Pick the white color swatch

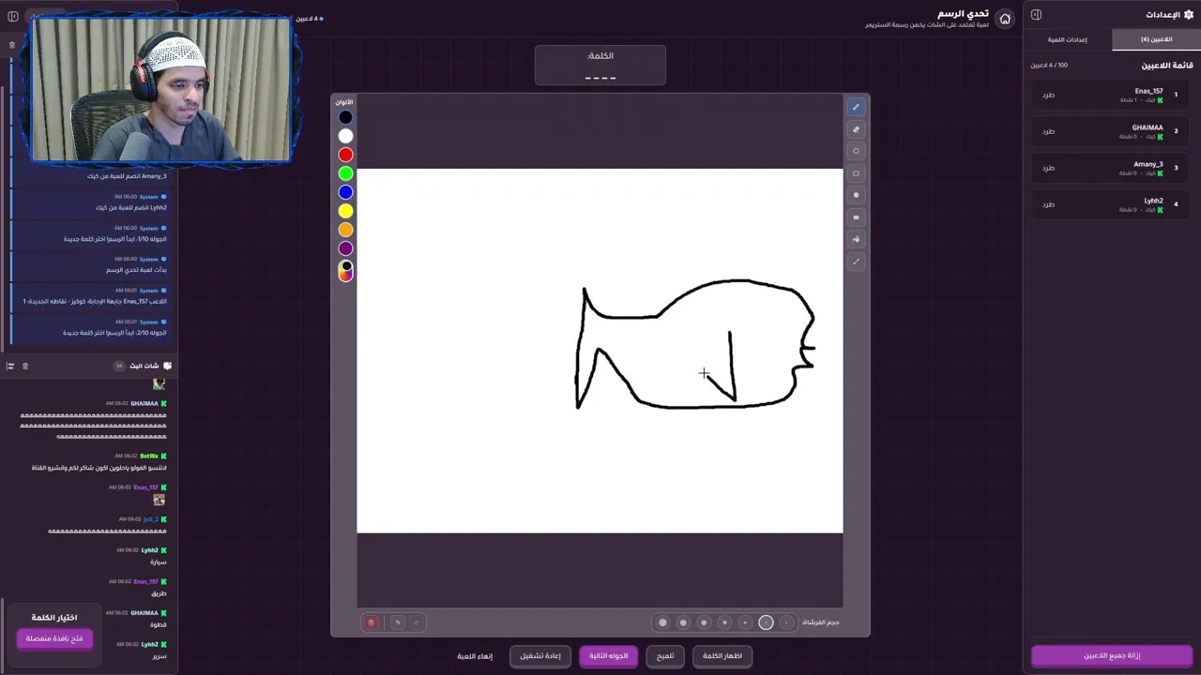(x=345, y=136)
